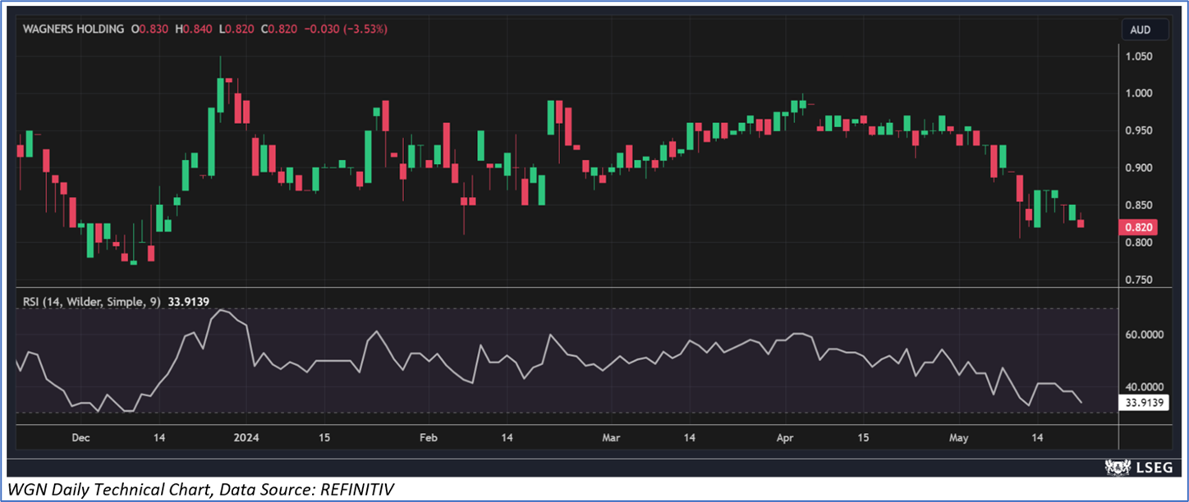Click the Feb label on time axis

click(428, 438)
